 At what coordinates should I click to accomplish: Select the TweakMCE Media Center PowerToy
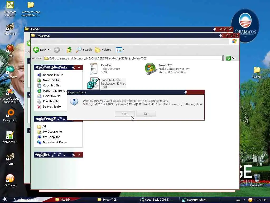pos(167,69)
